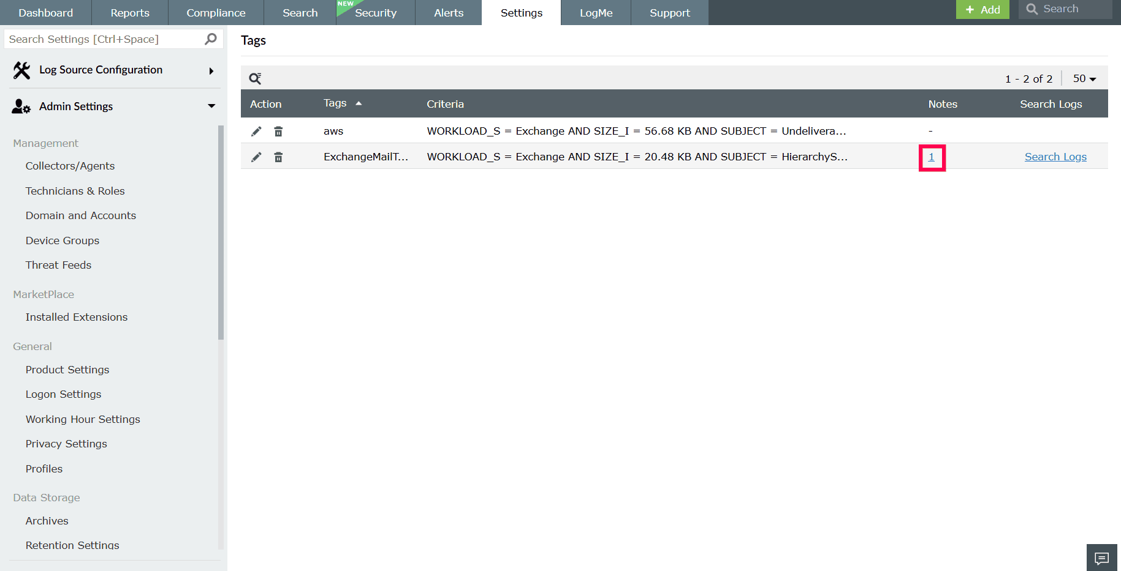Go to Product Settings
This screenshot has width=1121, height=571.
(67, 370)
